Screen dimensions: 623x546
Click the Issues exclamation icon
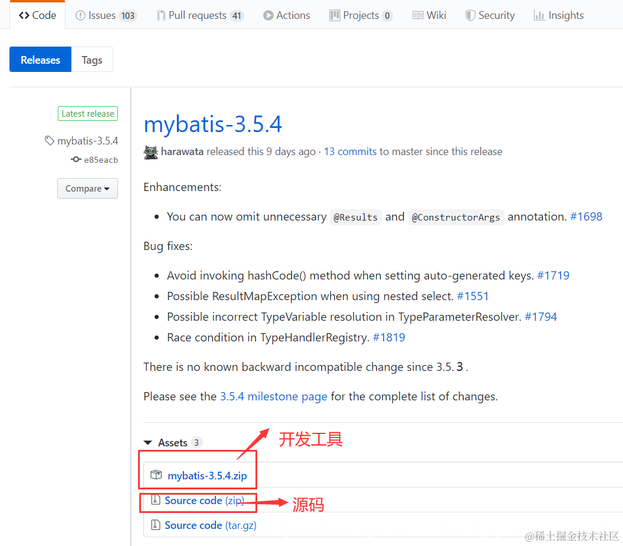pos(80,15)
